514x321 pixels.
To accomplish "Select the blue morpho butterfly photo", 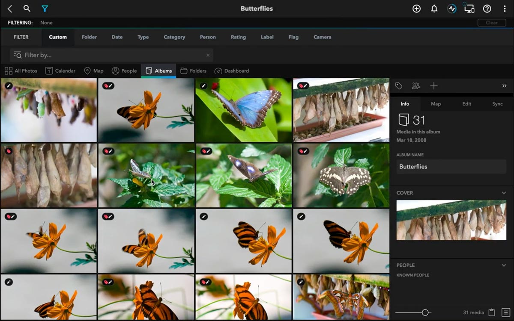I will (244, 110).
